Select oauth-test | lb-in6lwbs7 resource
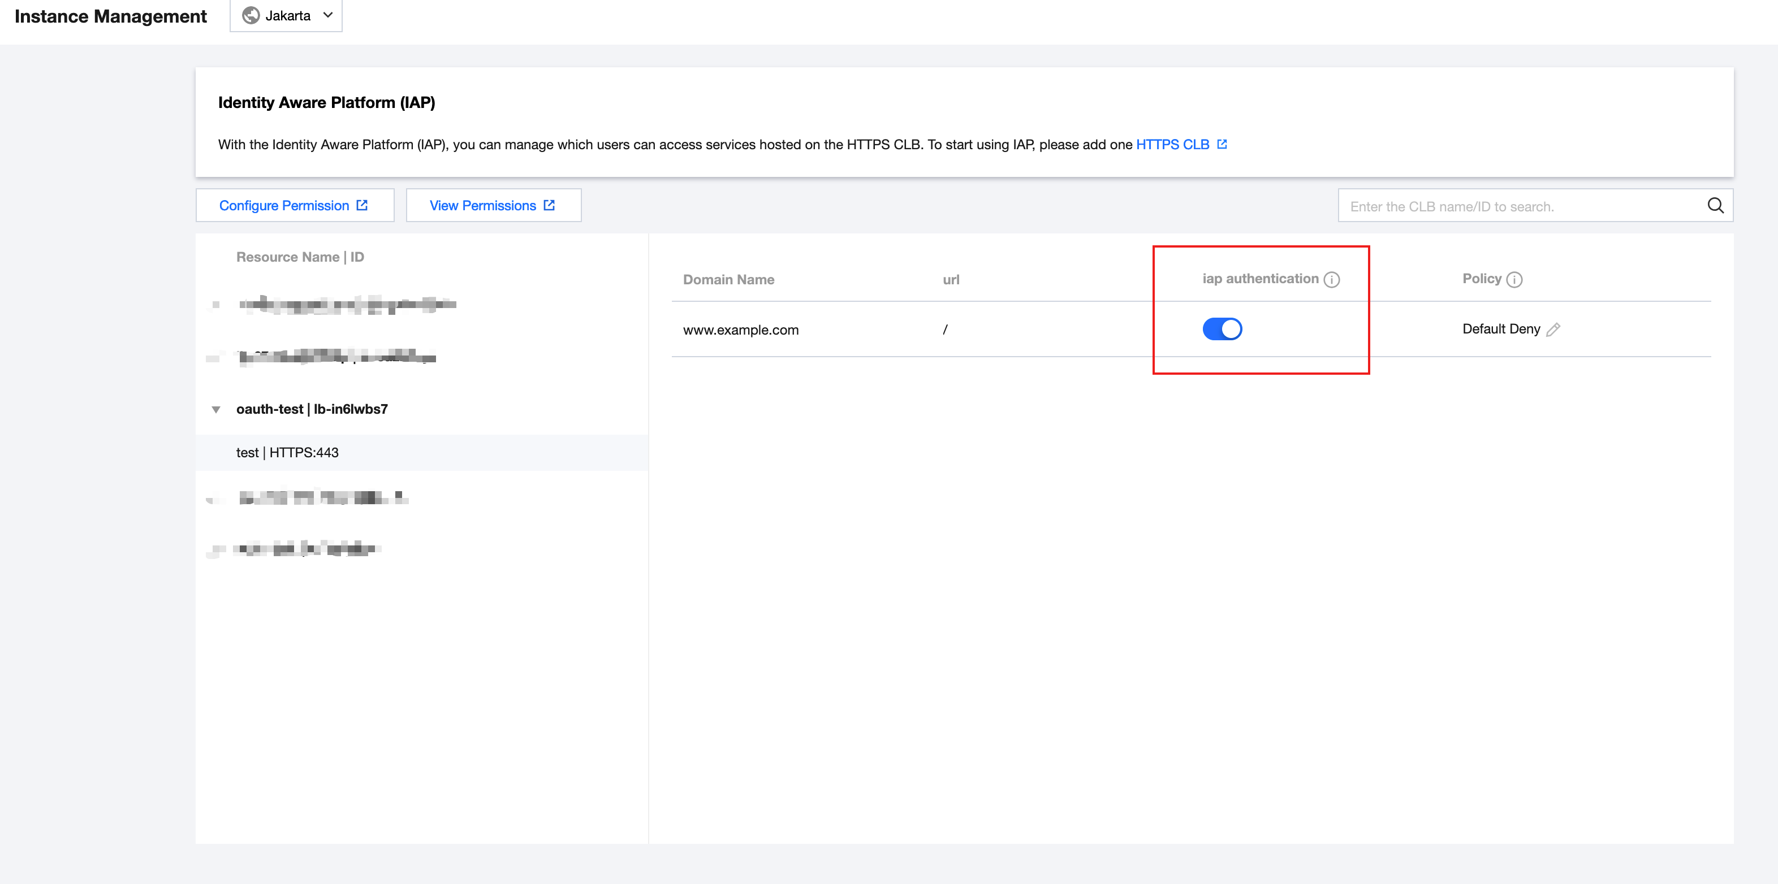This screenshot has height=884, width=1778. (312, 409)
